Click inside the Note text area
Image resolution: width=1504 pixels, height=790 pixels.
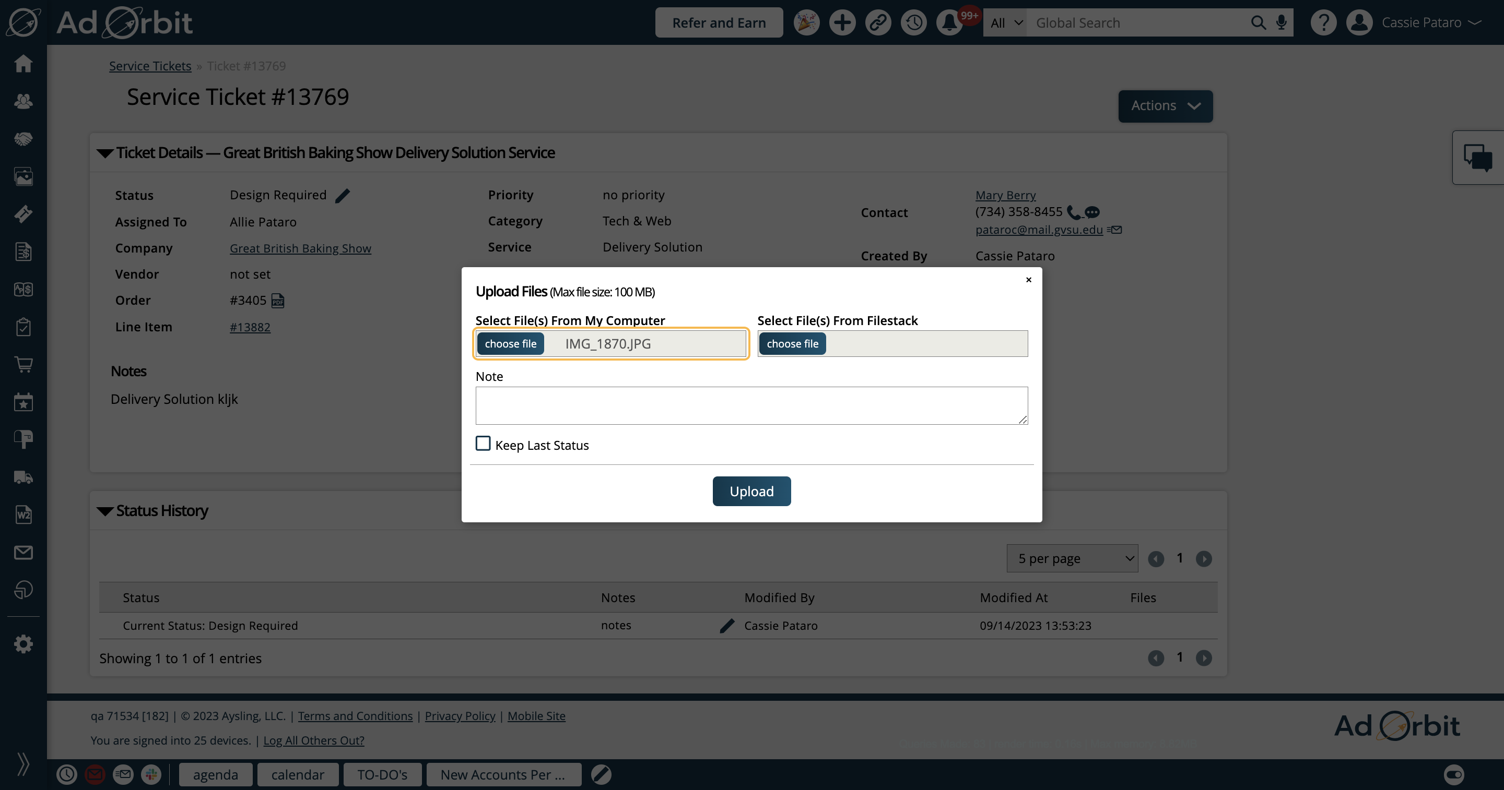tap(751, 405)
